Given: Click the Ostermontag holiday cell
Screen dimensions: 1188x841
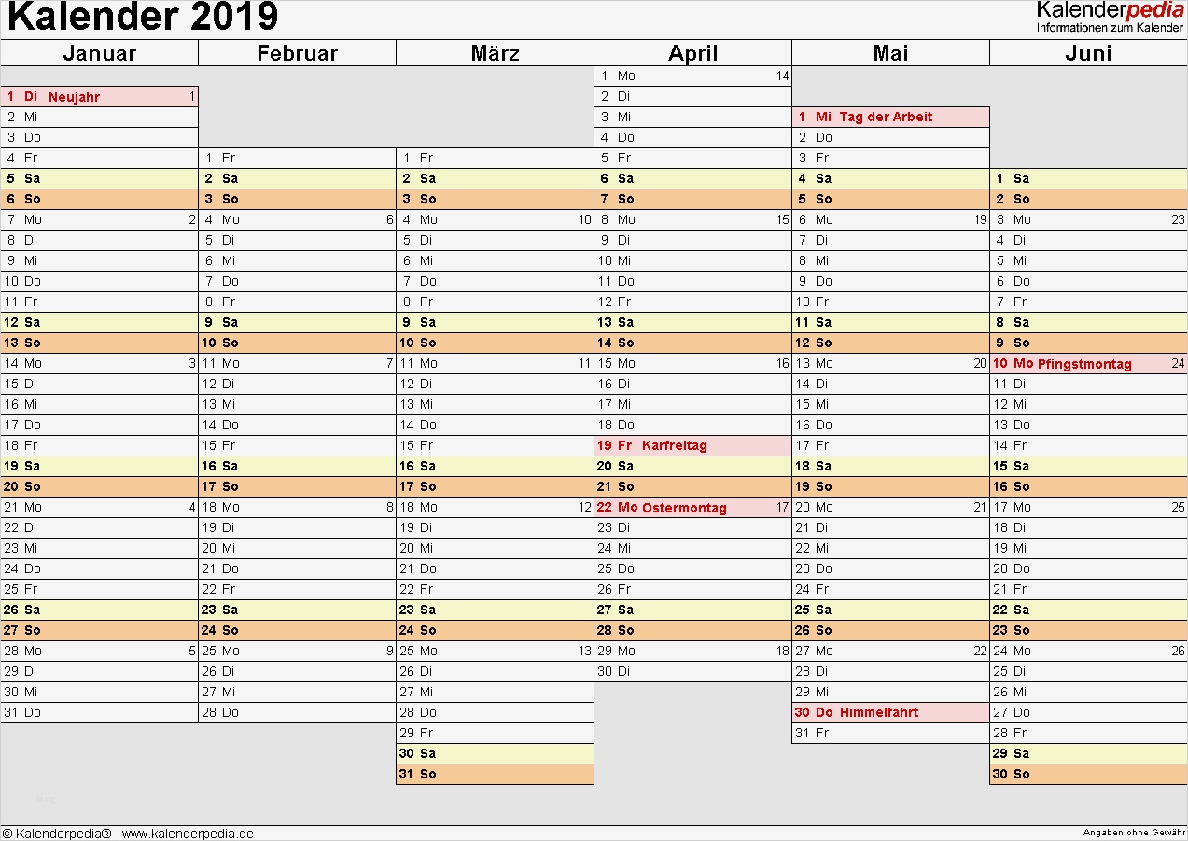Looking at the screenshot, I should pos(683,508).
